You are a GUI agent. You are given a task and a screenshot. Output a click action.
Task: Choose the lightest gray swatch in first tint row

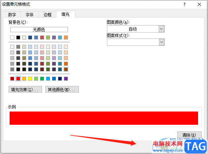coord(12,47)
